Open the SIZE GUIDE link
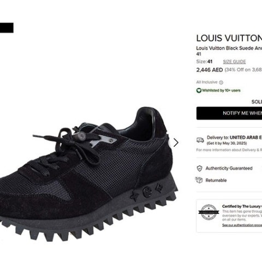262x262 pixels. [x=234, y=62]
